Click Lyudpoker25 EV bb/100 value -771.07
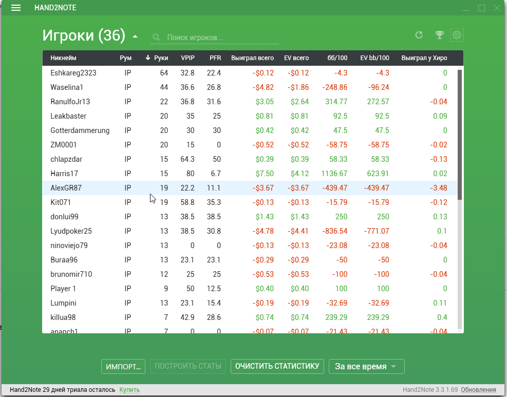The height and width of the screenshot is (397, 507). tap(377, 231)
